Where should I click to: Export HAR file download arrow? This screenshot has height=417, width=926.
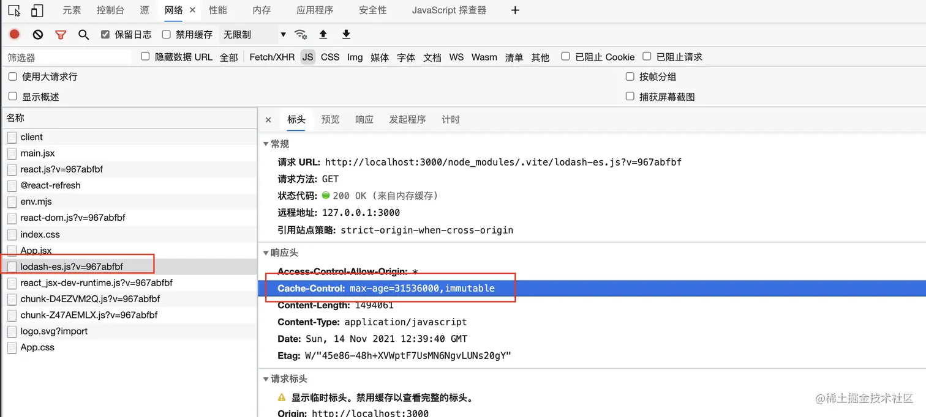point(346,34)
